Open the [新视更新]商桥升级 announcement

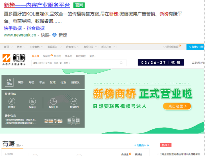21,120
